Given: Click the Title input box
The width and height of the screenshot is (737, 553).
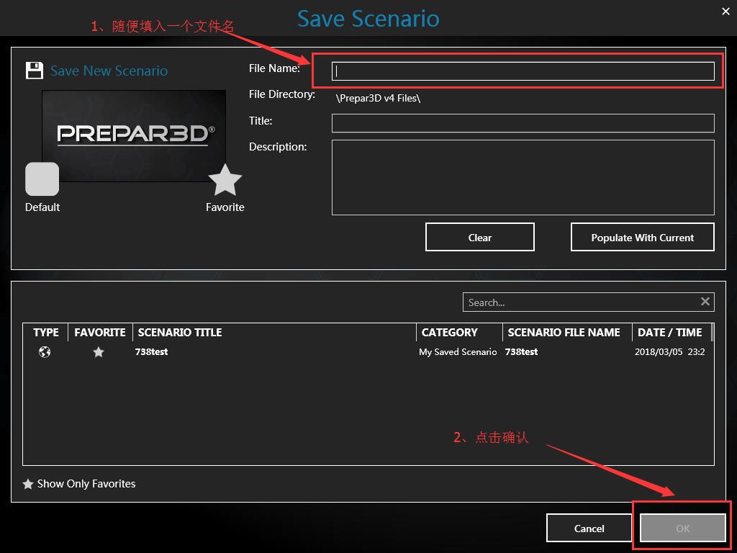Looking at the screenshot, I should 523,122.
